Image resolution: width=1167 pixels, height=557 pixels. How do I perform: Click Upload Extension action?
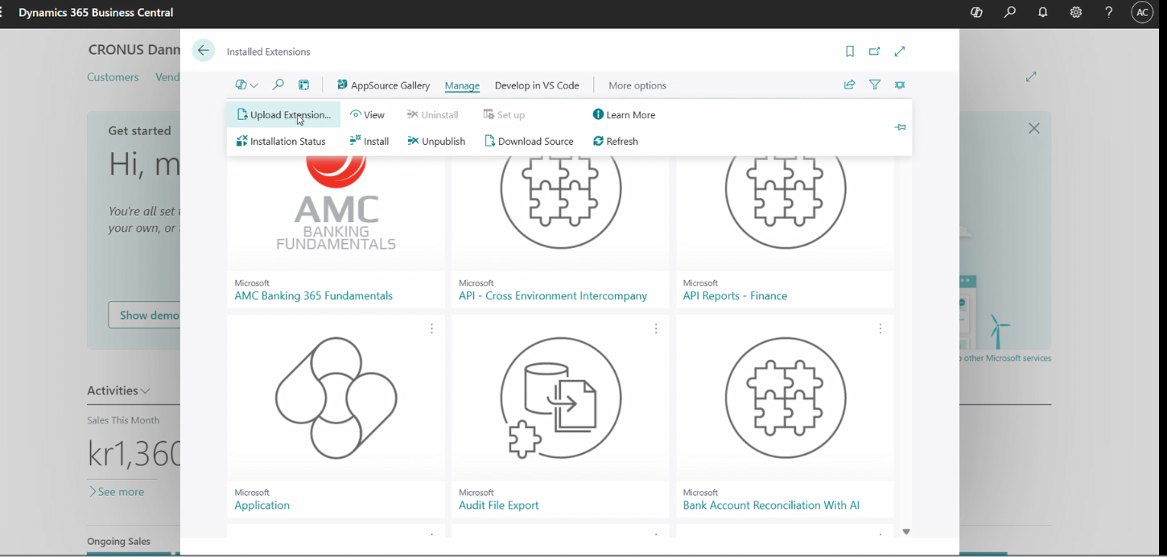pos(283,115)
